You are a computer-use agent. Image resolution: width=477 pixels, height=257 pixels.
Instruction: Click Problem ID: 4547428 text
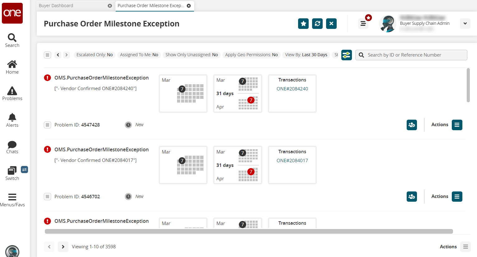coord(77,125)
